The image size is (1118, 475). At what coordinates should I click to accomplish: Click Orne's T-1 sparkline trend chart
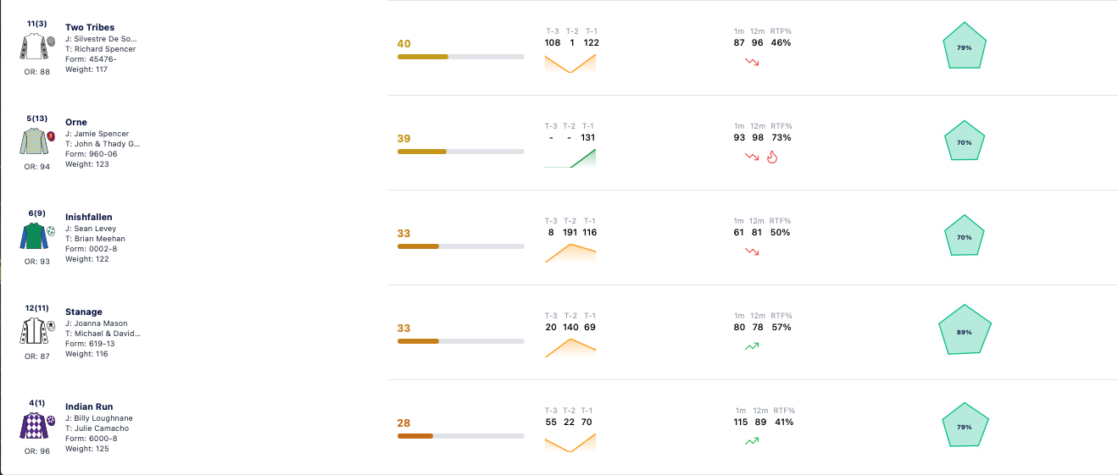(x=570, y=157)
